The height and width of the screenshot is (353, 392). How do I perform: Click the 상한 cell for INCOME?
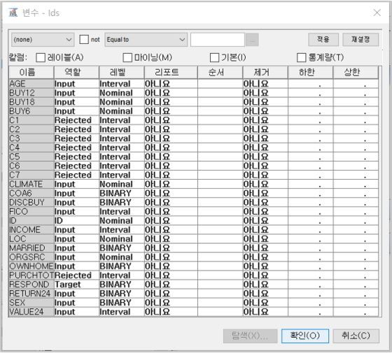point(356,230)
